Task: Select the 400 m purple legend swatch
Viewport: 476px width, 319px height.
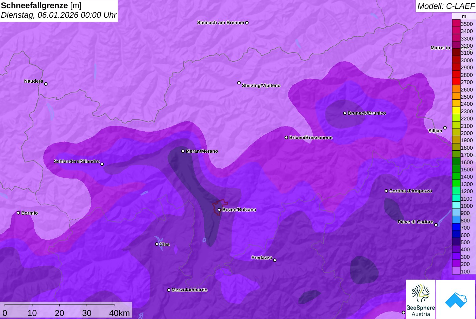Action: click(456, 249)
